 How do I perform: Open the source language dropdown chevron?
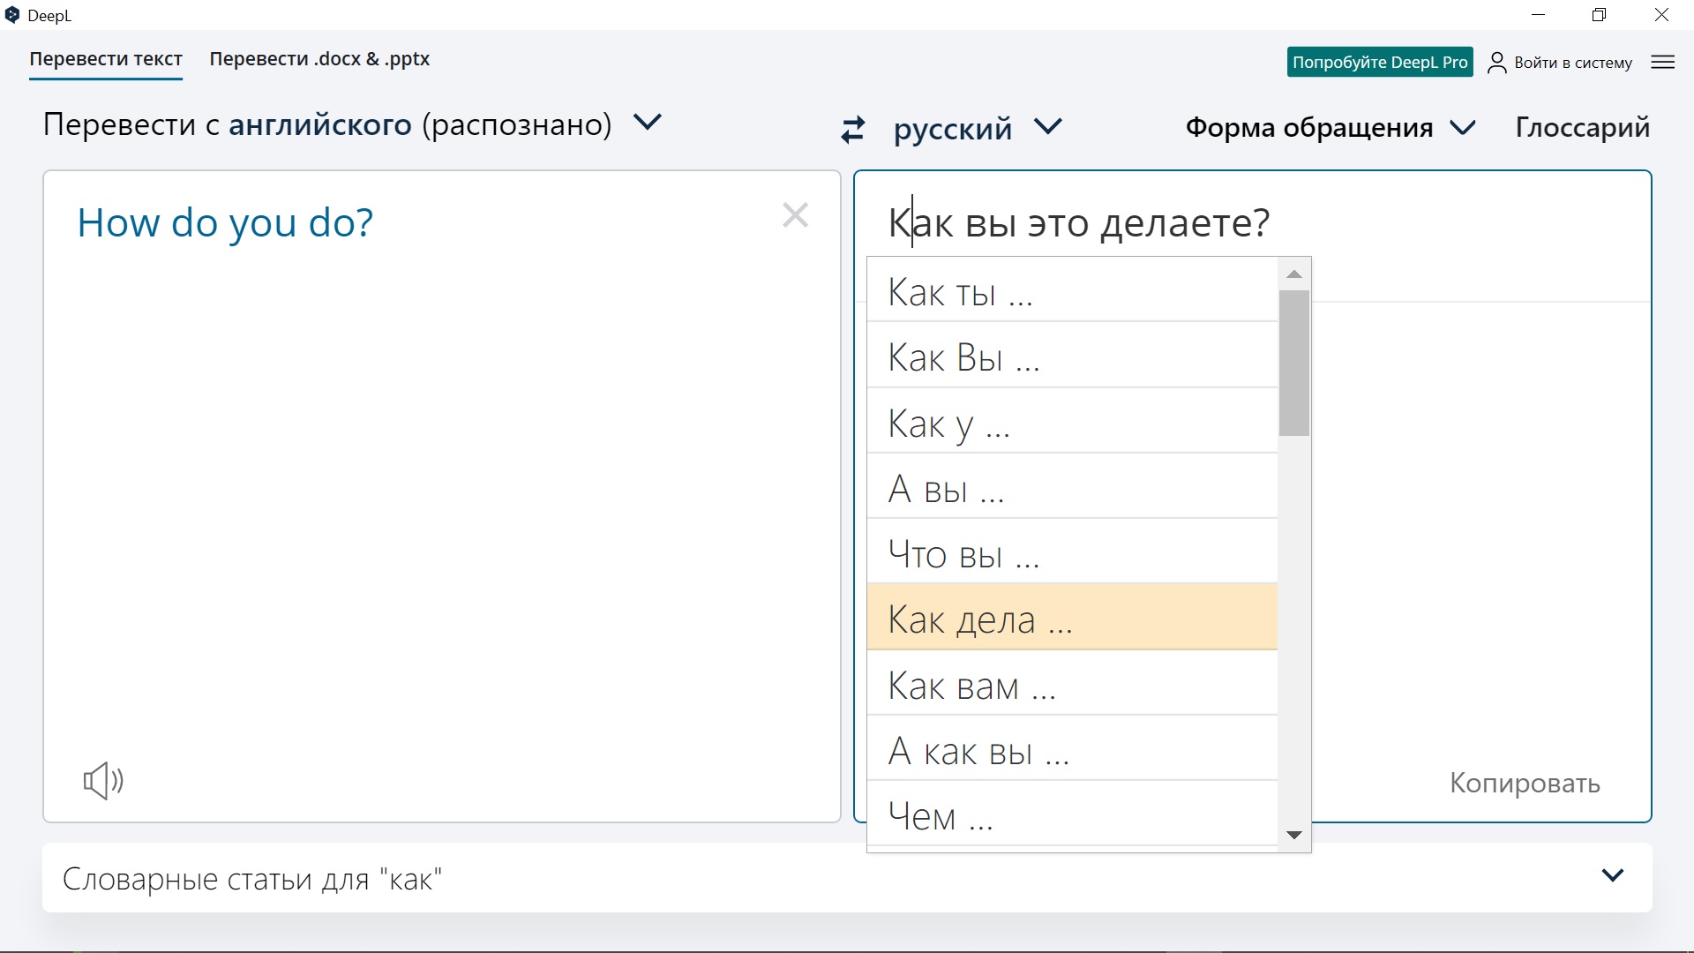pyautogui.click(x=648, y=123)
